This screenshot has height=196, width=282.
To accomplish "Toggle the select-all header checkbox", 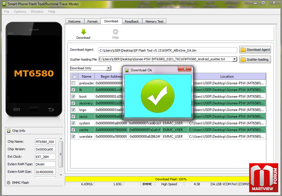I will coord(74,77).
